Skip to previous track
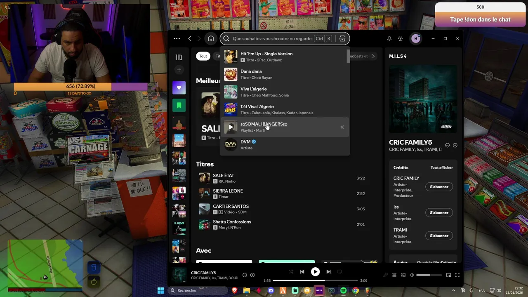This screenshot has width=528, height=297. pos(302,272)
